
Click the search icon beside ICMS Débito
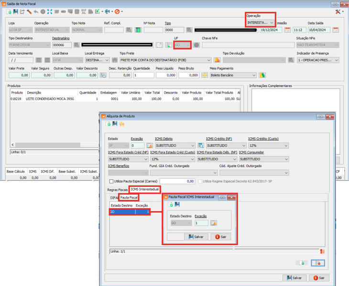click(201, 145)
